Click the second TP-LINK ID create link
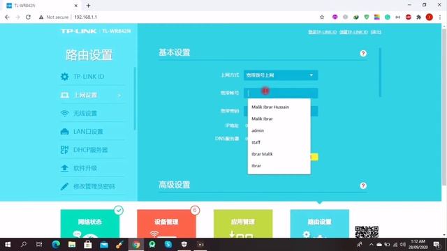The image size is (447, 251). (x=353, y=32)
